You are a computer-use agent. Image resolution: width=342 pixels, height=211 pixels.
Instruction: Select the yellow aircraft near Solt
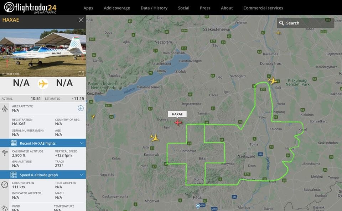[x=273, y=80]
